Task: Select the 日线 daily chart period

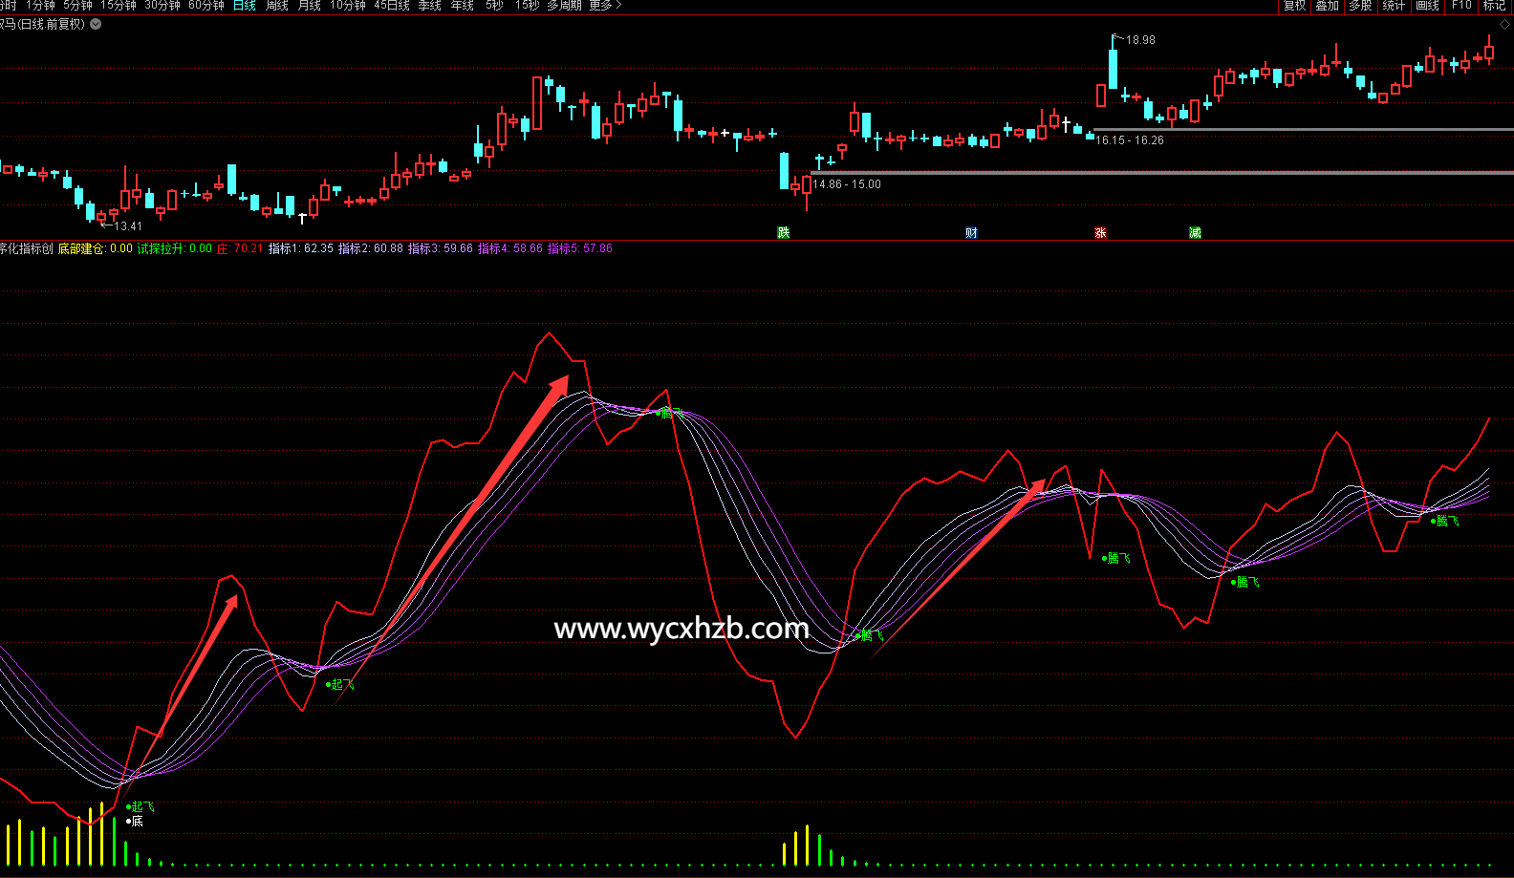Action: point(245,6)
